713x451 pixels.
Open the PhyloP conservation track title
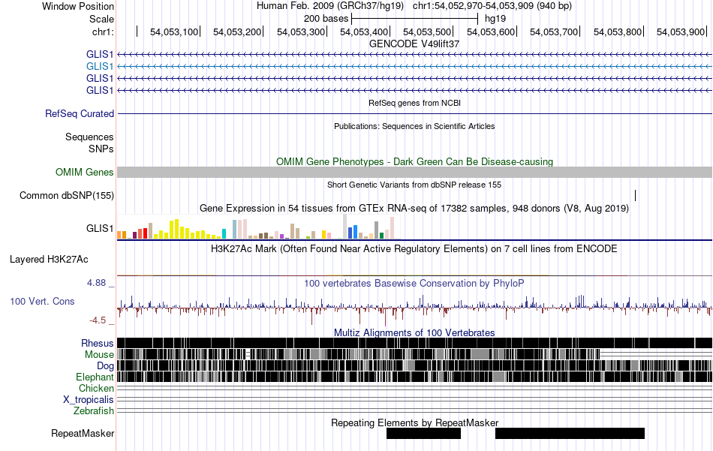point(414,283)
